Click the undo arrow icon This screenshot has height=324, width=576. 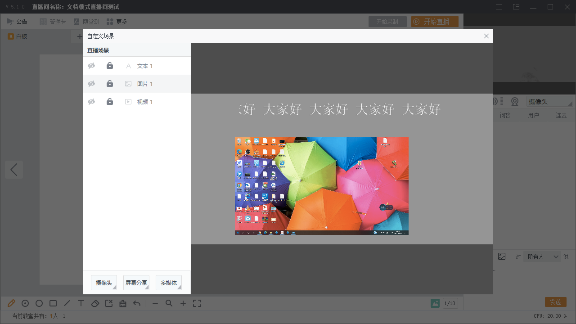coord(137,303)
